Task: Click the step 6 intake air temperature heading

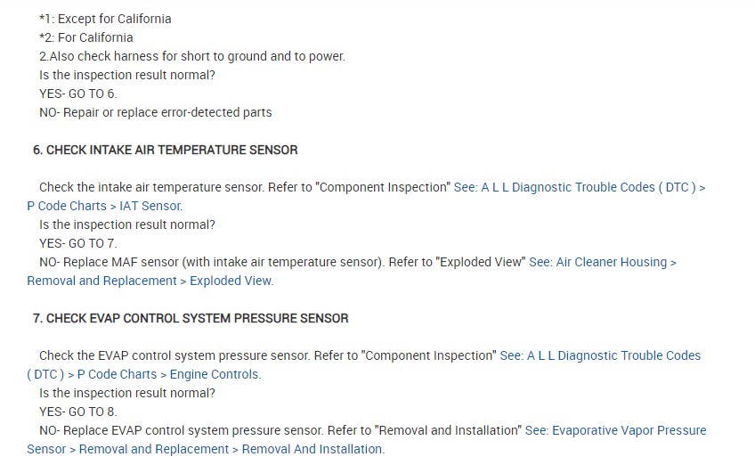Action: (x=166, y=150)
